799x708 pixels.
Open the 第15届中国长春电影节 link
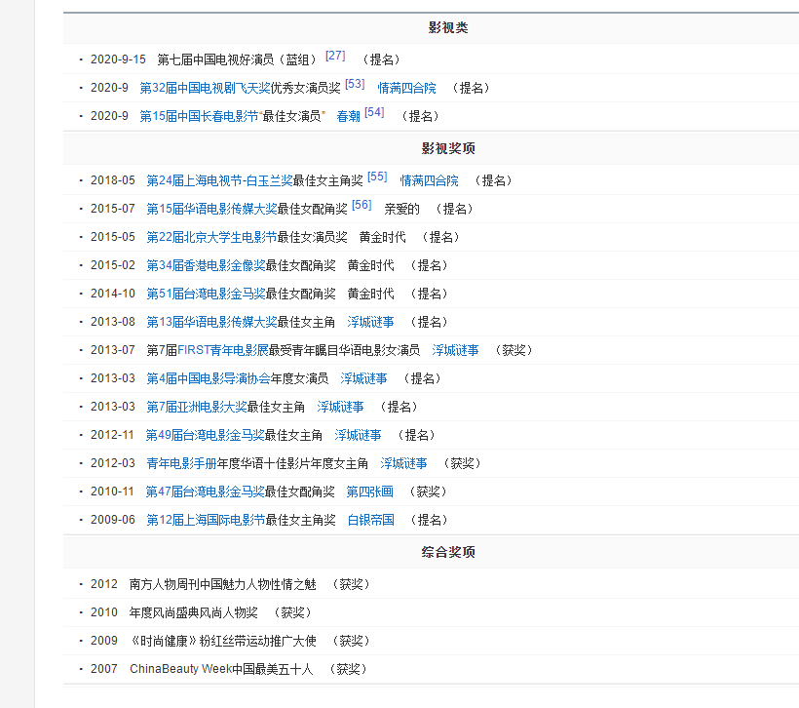pos(200,116)
